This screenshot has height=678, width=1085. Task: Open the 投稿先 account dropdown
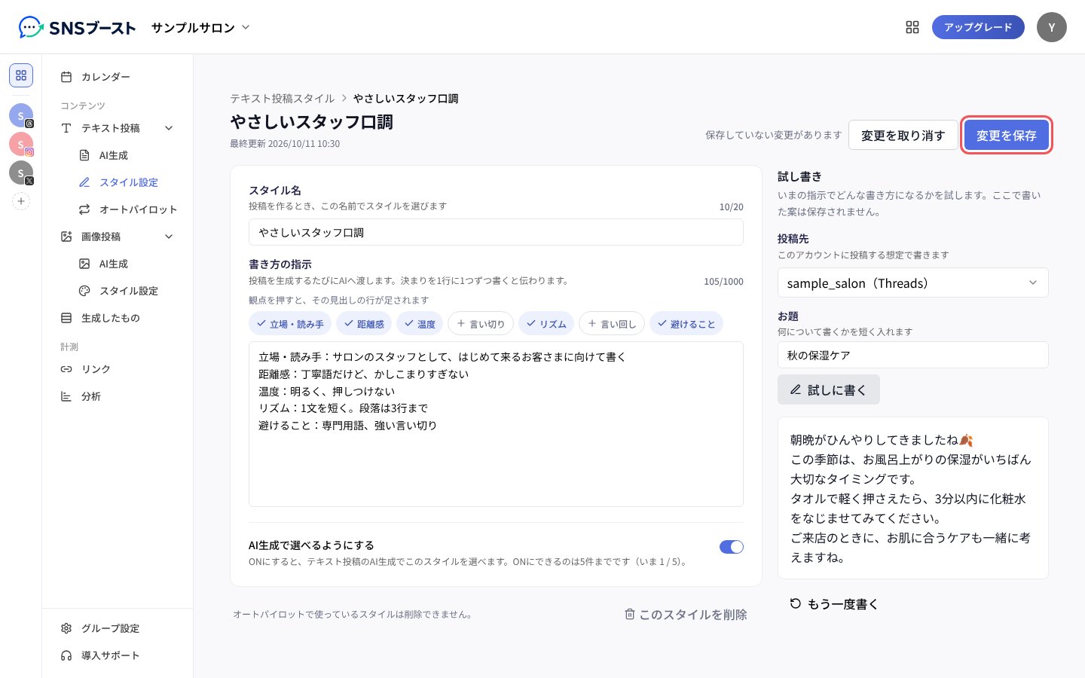tap(913, 283)
